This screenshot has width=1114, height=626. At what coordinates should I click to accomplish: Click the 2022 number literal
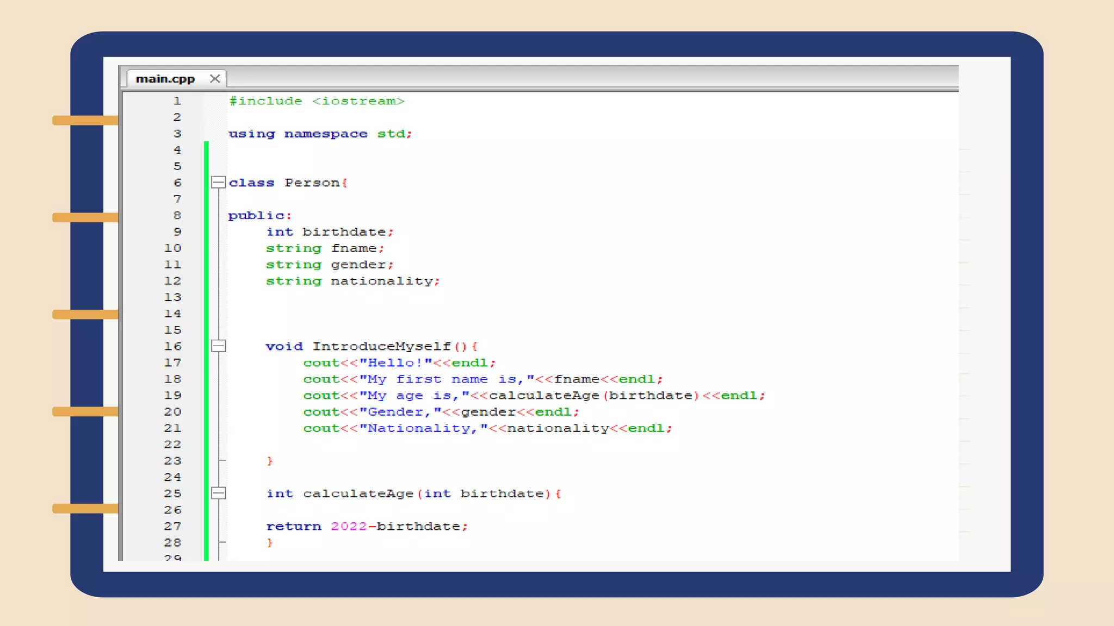(349, 527)
